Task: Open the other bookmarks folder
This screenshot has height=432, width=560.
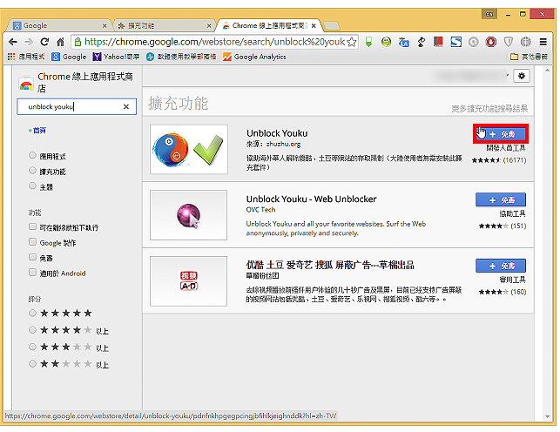Action: coord(529,57)
